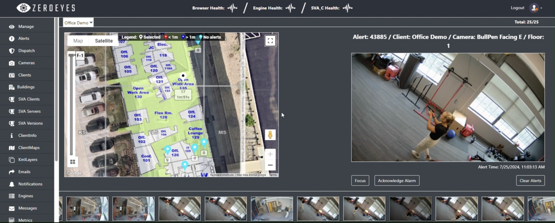Select the first hallway alert thumbnail
This screenshot has width=555, height=223.
(x=87, y=209)
